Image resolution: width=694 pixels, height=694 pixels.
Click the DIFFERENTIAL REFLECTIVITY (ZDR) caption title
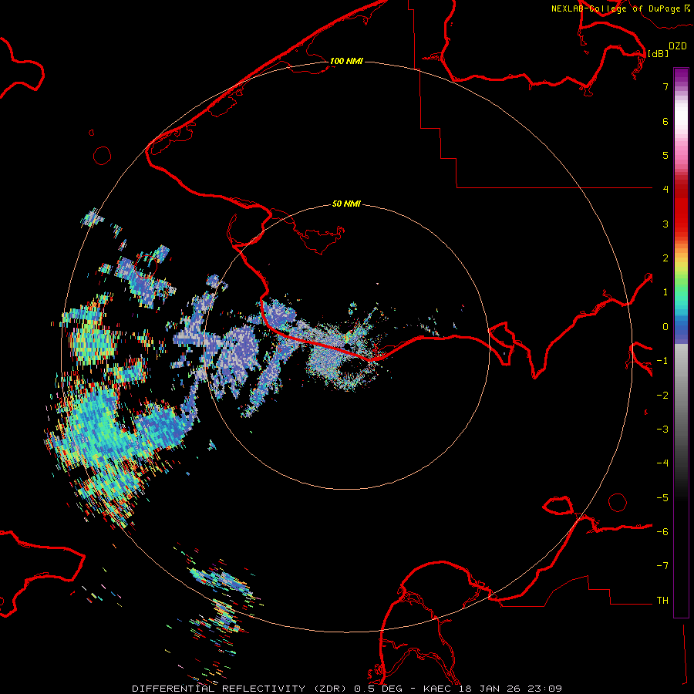coord(240,689)
